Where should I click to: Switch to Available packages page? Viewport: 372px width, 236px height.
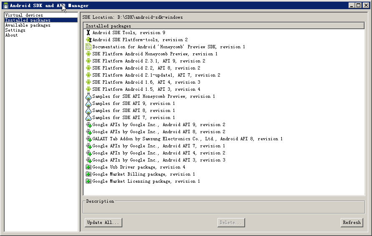[x=28, y=25]
